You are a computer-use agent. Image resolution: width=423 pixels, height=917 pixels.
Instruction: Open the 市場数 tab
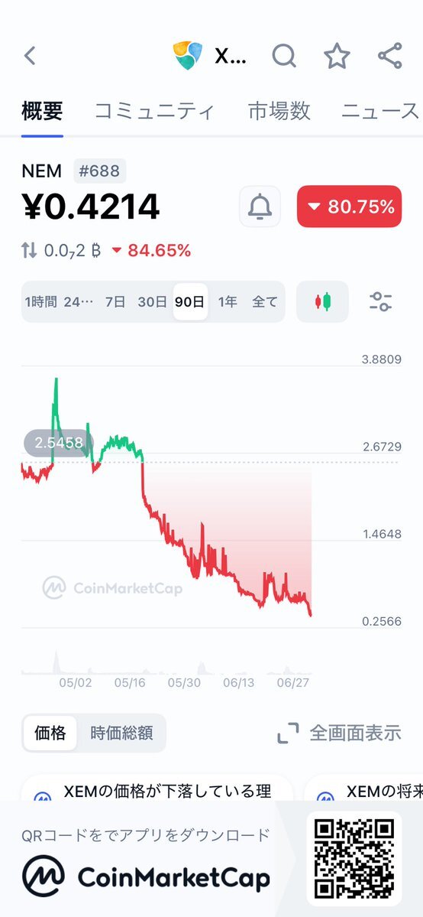point(279,111)
